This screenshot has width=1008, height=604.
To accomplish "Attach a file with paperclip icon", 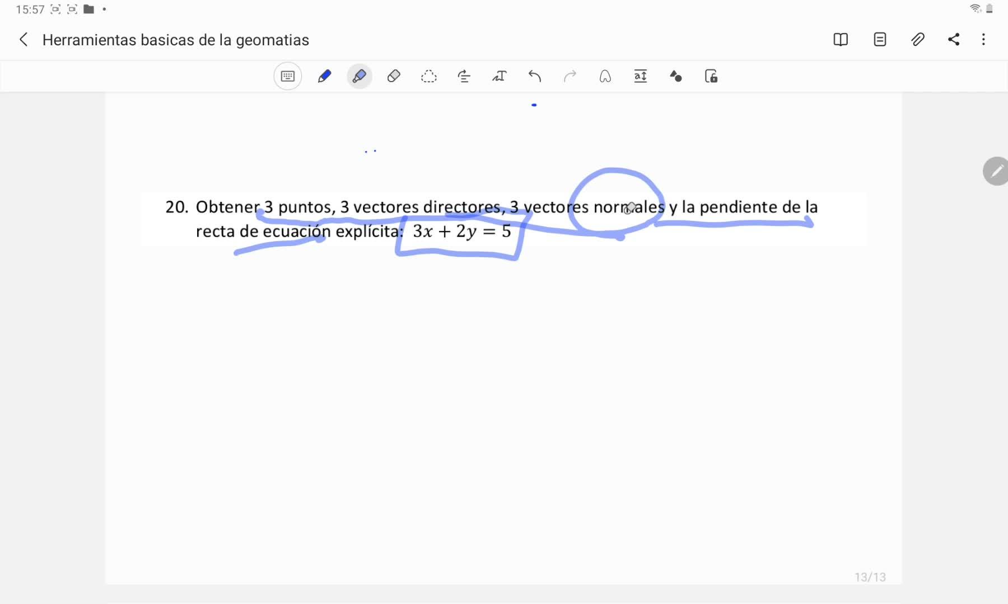I will tap(917, 40).
